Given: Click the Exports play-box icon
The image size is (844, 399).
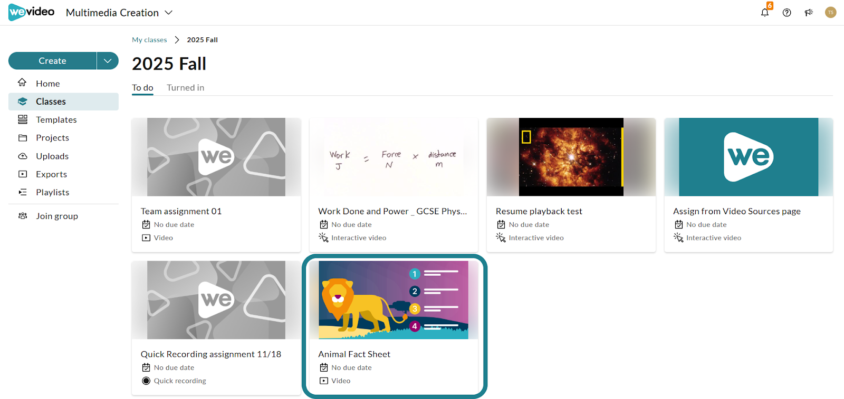Looking at the screenshot, I should point(23,174).
